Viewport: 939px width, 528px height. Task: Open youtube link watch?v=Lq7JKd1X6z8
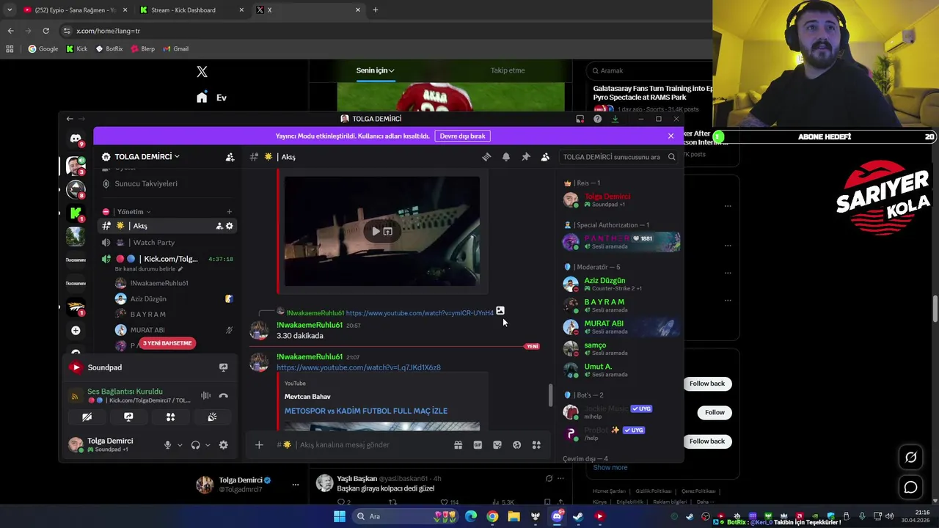pos(358,367)
